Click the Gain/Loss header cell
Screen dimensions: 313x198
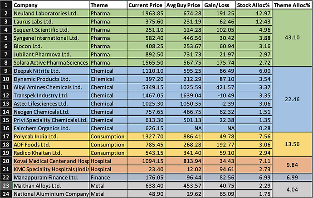tap(218, 5)
